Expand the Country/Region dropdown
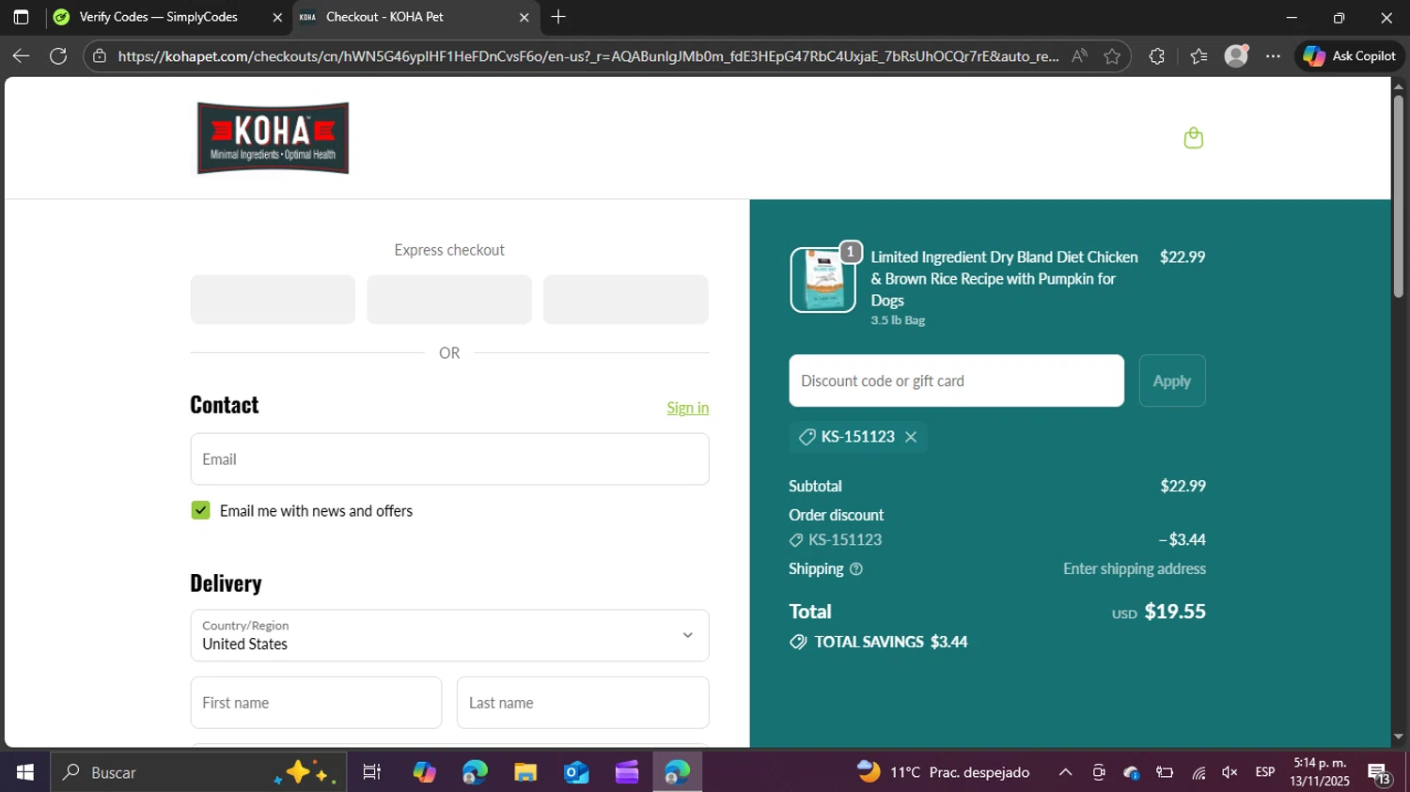The width and height of the screenshot is (1410, 792). point(449,635)
